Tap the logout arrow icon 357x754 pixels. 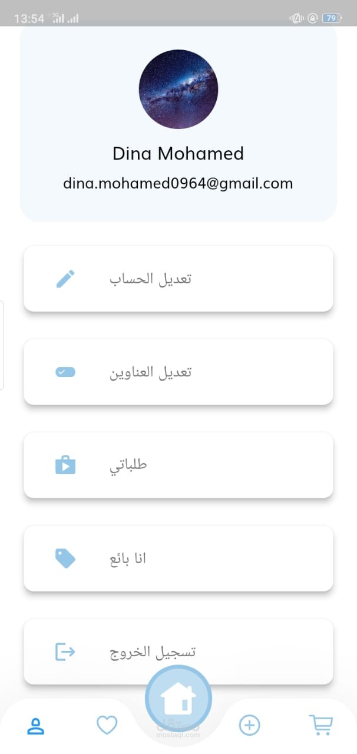click(x=65, y=651)
